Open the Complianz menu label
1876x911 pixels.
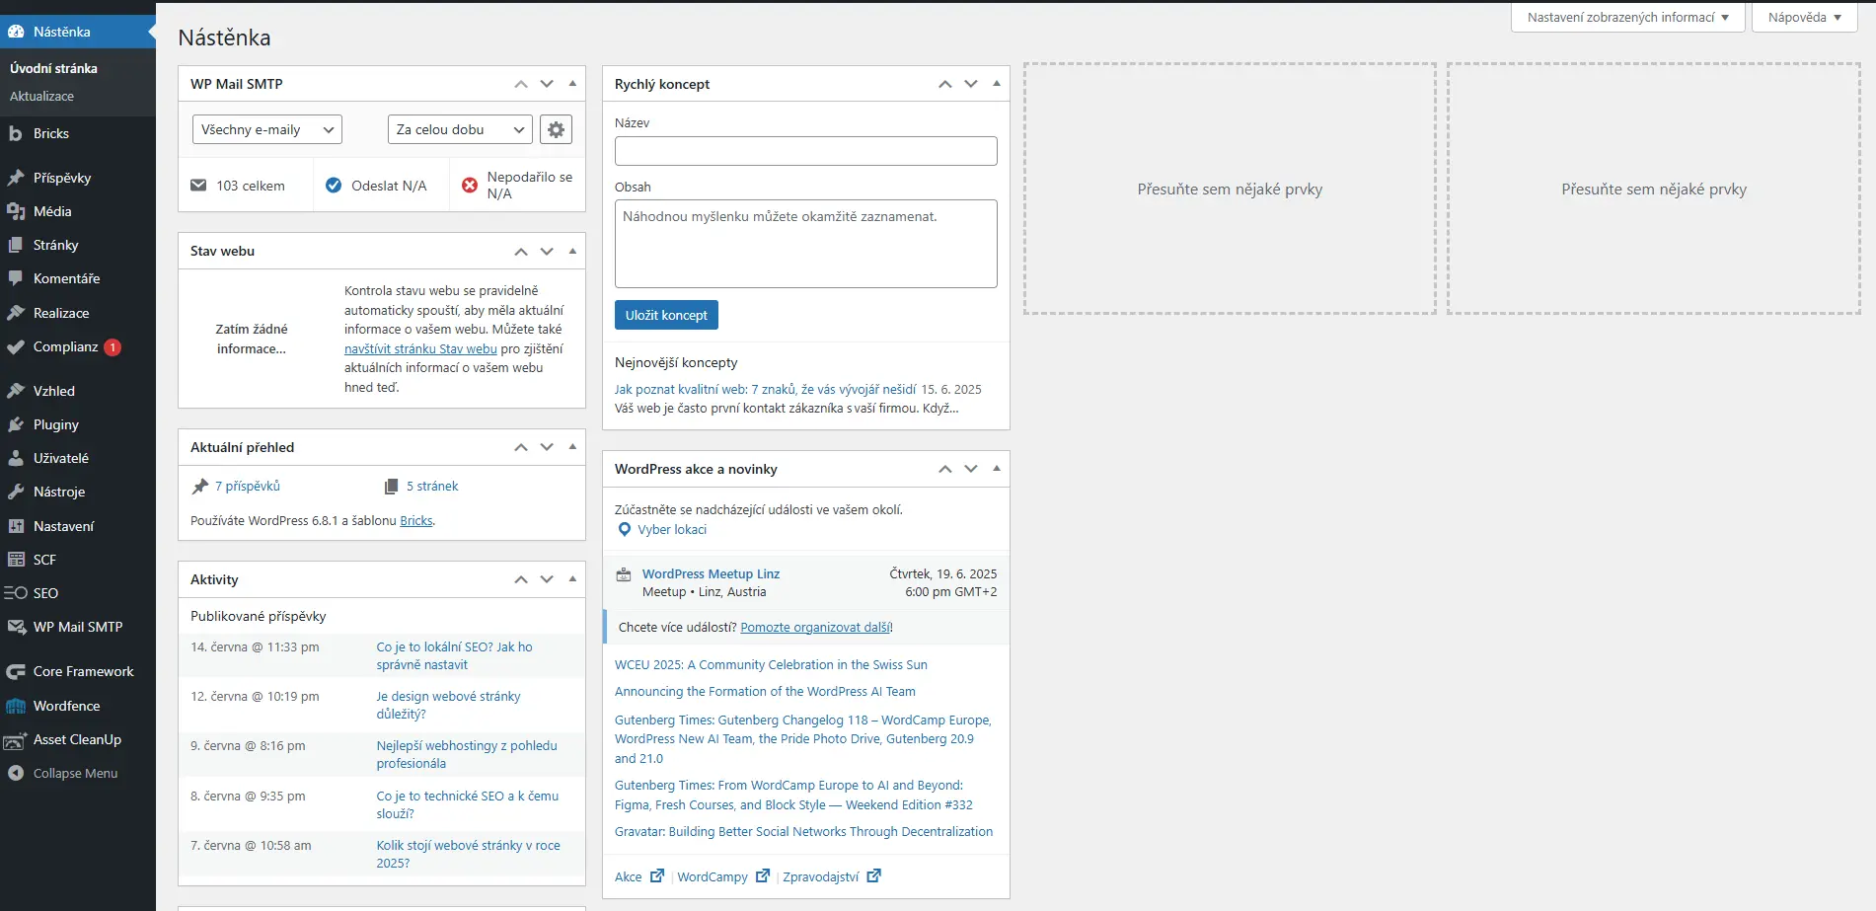pos(65,346)
